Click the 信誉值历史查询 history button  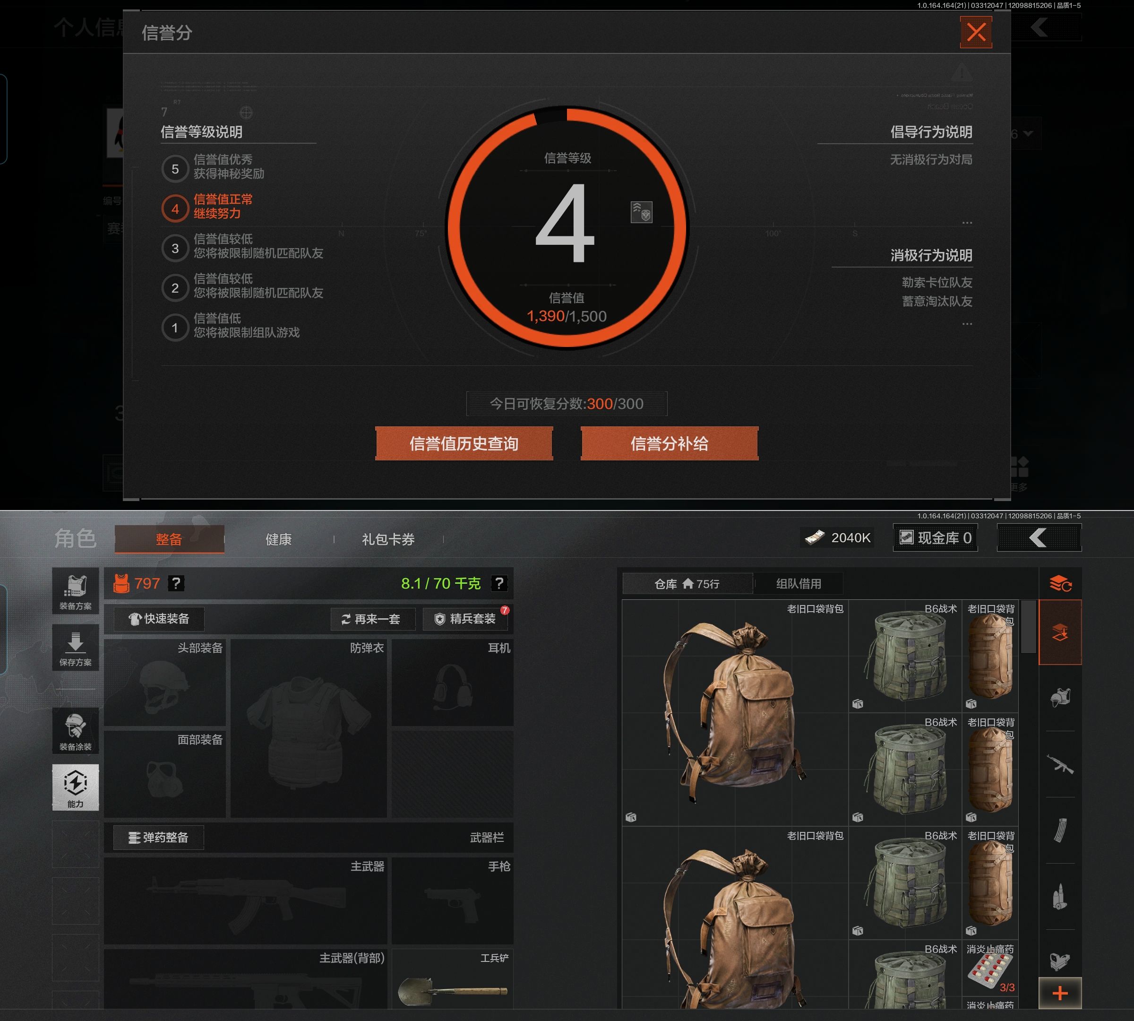click(464, 444)
